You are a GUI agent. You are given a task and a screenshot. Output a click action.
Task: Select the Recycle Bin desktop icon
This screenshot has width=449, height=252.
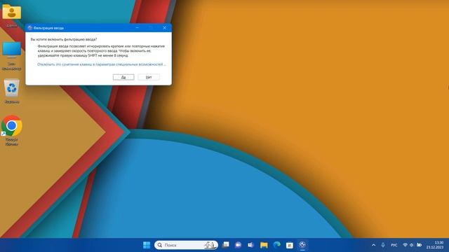pyautogui.click(x=12, y=91)
